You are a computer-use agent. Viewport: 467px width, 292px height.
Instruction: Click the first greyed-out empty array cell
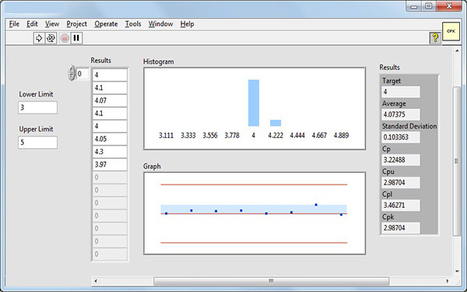(x=110, y=178)
